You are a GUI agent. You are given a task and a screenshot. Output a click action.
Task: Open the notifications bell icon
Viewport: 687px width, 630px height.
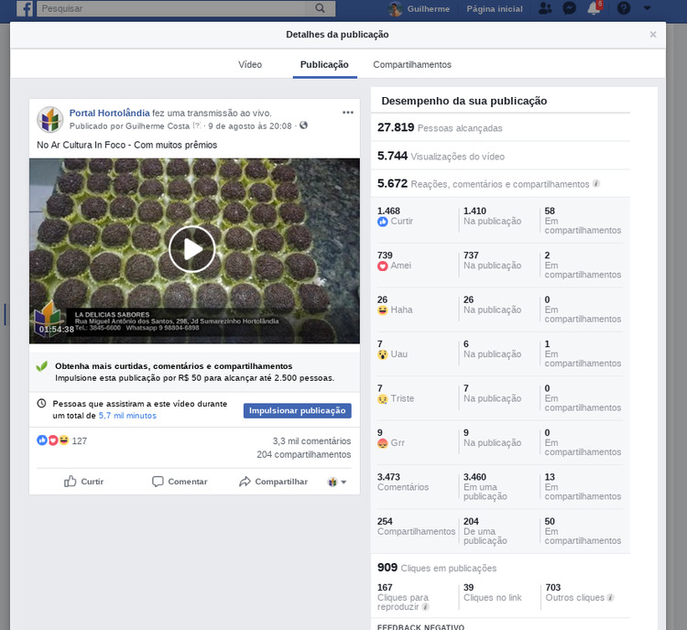[594, 8]
